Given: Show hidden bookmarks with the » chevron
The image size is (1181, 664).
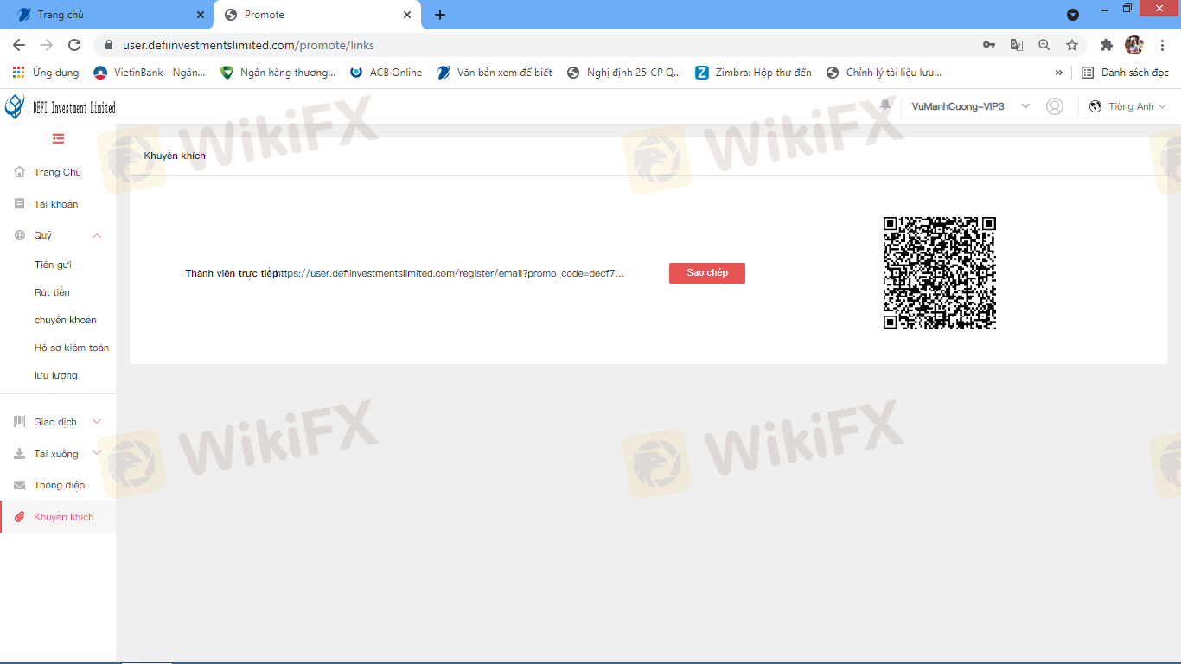Looking at the screenshot, I should [1059, 73].
